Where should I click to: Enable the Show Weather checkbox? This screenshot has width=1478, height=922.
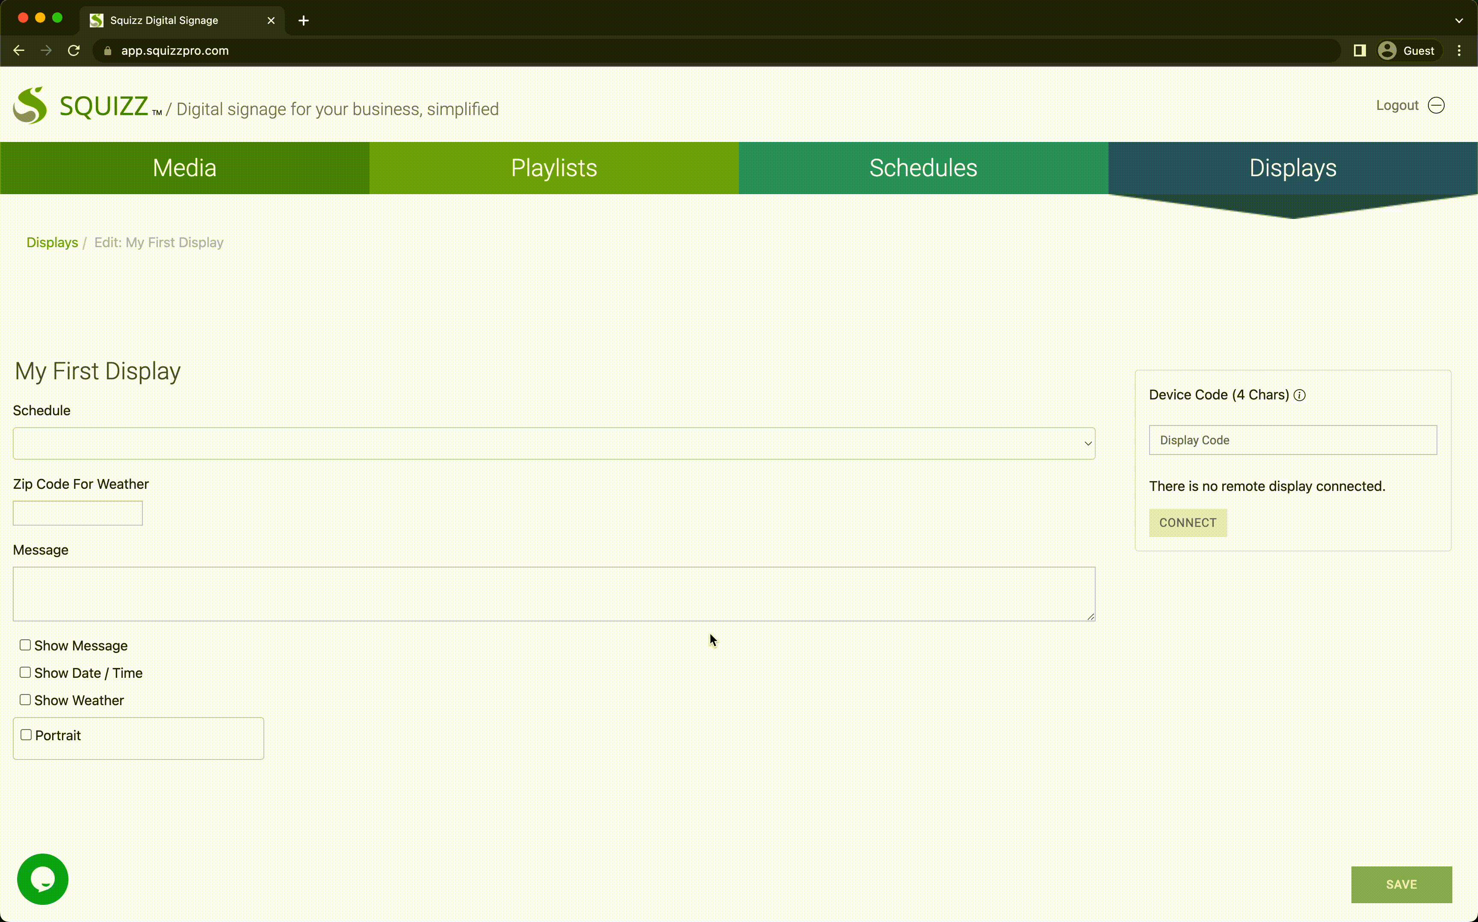(x=25, y=700)
